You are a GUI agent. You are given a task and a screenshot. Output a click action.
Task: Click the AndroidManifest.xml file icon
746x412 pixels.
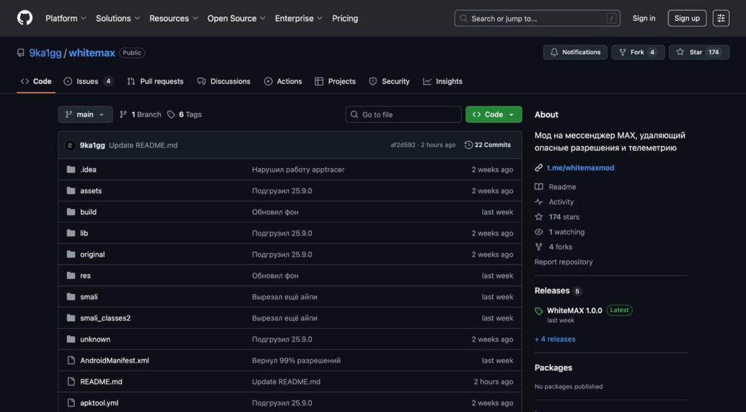coord(70,361)
